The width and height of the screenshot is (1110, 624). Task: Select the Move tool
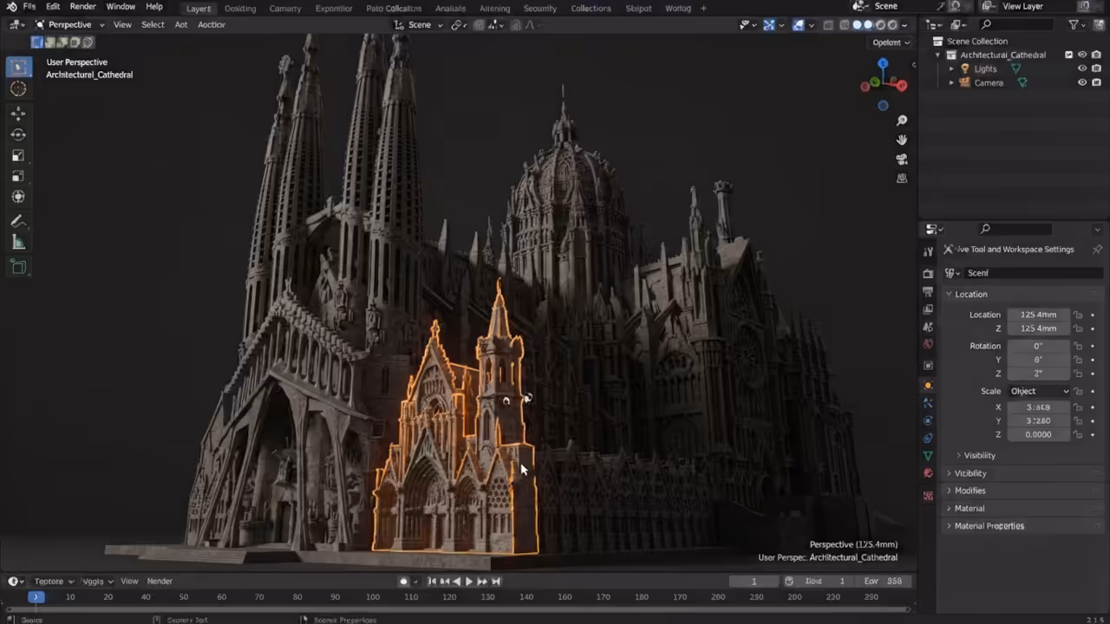tap(18, 114)
